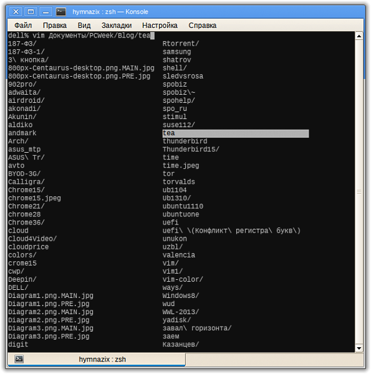Maximize the Konsole window
This screenshot has width=371, height=374.
click(x=31, y=12)
